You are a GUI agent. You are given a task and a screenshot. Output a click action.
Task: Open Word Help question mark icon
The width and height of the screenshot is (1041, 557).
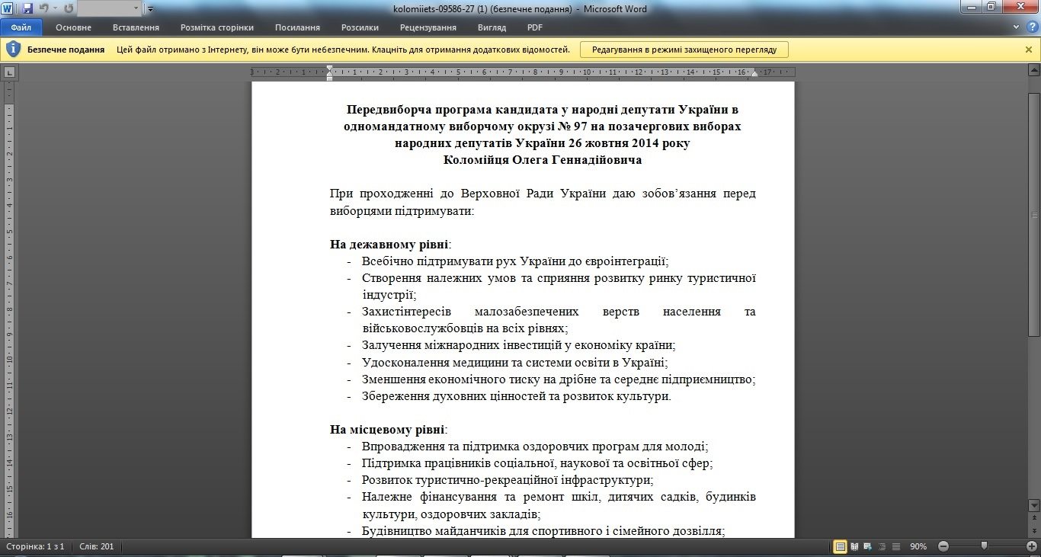pyautogui.click(x=1033, y=27)
